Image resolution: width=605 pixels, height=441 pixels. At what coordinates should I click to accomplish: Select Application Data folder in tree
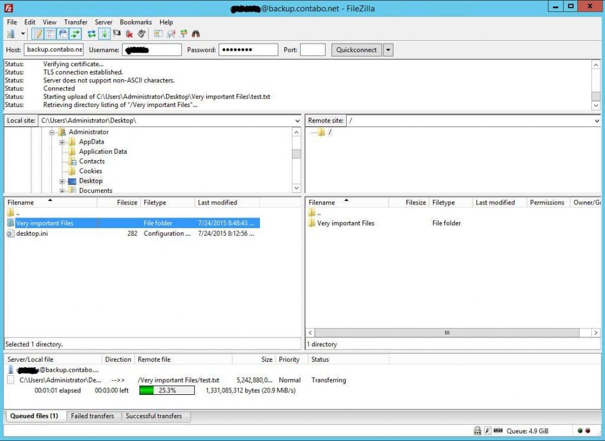point(103,151)
